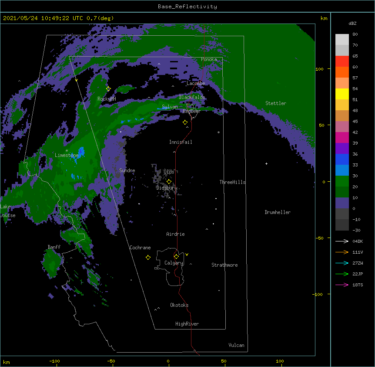Click the RedDeer city label
The height and width of the screenshot is (367, 375).
192,111
